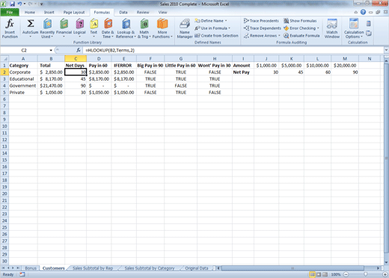
Task: Open the Name Manager
Action: click(x=185, y=28)
